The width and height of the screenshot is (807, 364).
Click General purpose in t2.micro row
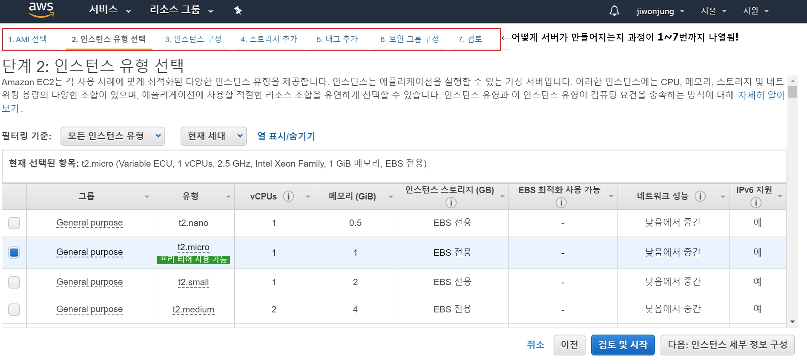(x=89, y=252)
